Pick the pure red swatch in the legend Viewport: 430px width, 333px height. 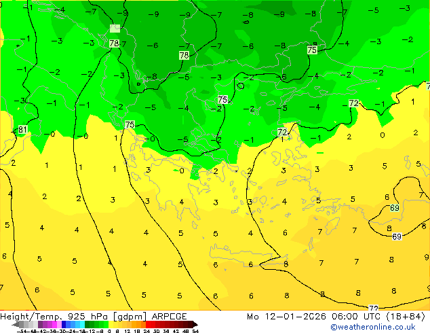pyautogui.click(x=148, y=324)
